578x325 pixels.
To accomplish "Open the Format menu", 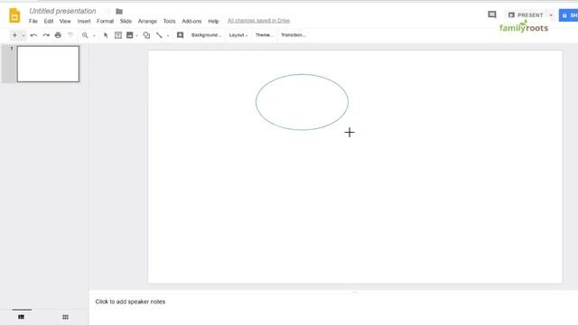I will (105, 22).
